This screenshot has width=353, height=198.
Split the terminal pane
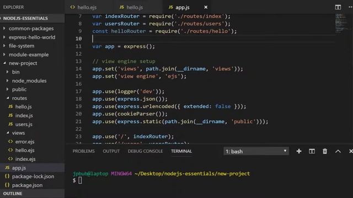[x=312, y=151]
